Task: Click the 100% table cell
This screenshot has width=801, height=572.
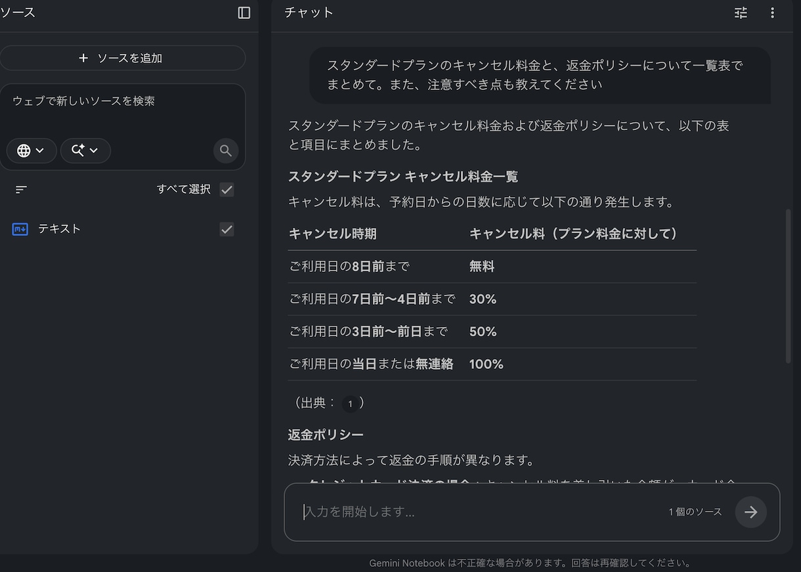Action: 487,364
